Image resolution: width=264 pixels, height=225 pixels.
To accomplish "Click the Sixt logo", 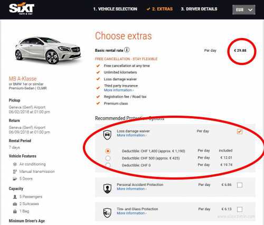I will [22, 9].
